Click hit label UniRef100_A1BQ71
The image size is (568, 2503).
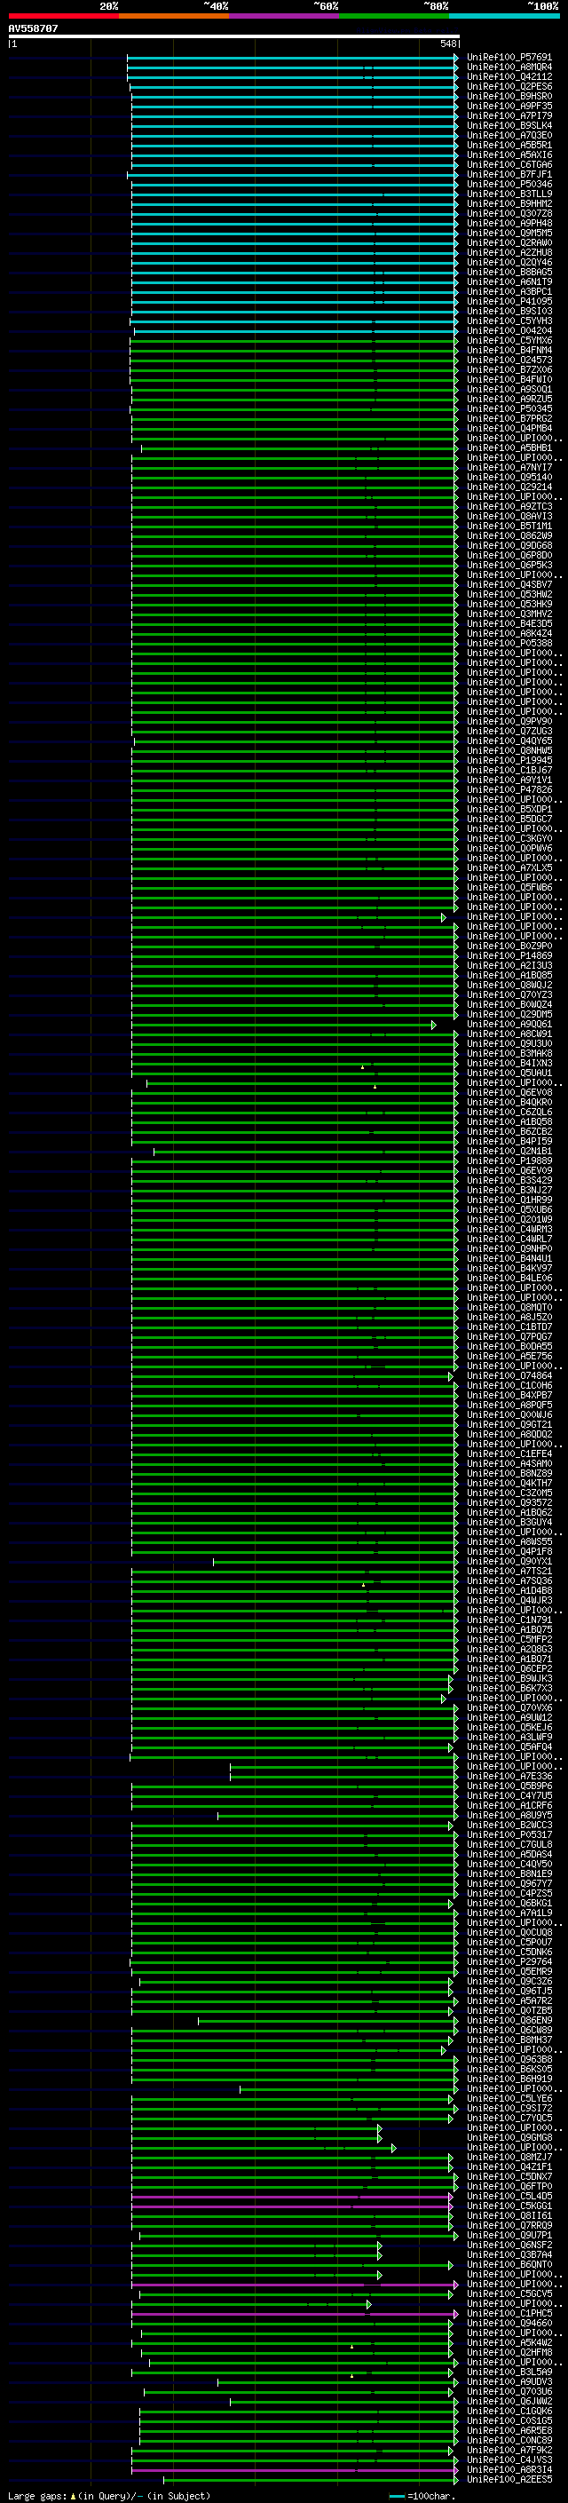(x=509, y=1659)
